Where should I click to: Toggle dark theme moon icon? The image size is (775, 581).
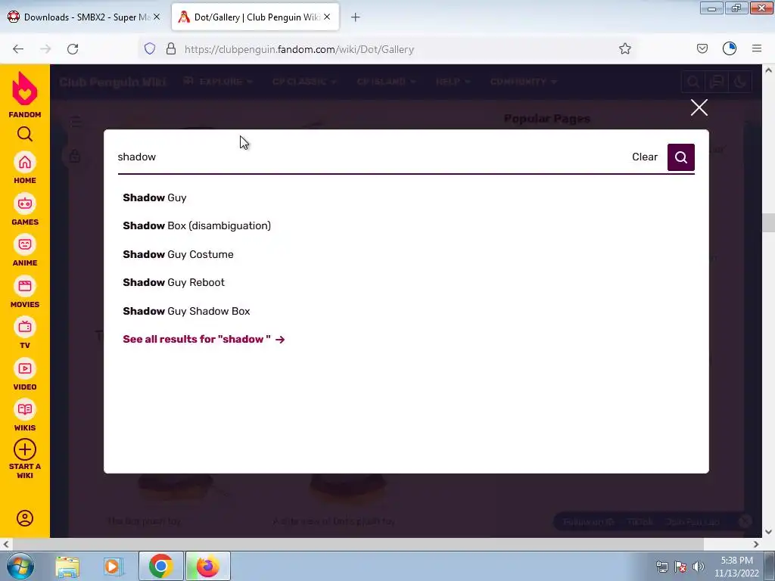tap(740, 82)
